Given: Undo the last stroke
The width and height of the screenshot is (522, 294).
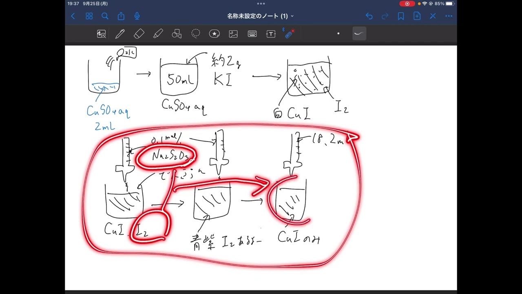Looking at the screenshot, I should coord(369,16).
